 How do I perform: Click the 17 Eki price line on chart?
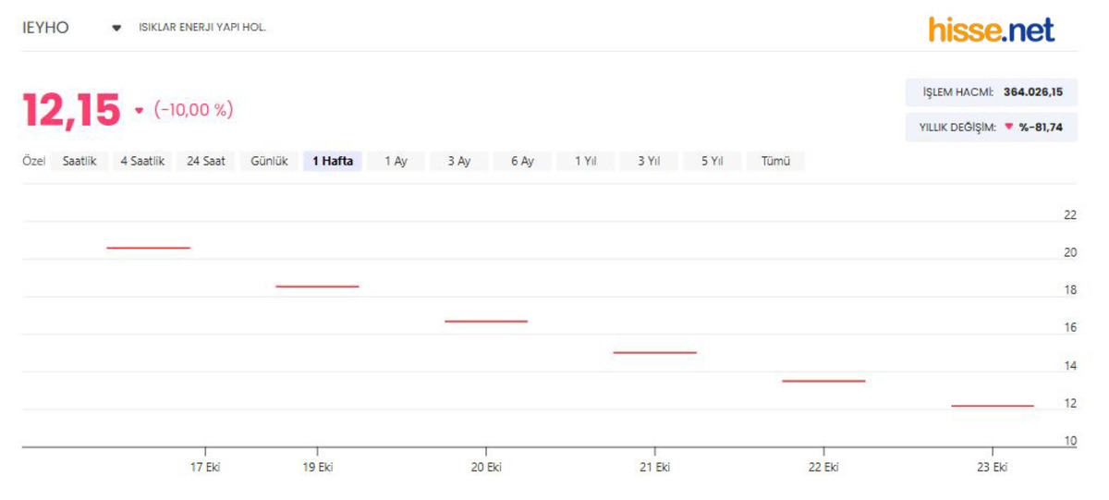[x=148, y=248]
